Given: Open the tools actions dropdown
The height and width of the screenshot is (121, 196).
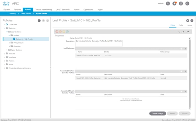Looking at the screenshot, I should point(189,32).
